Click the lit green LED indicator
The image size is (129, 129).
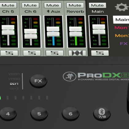(x=0, y=98)
